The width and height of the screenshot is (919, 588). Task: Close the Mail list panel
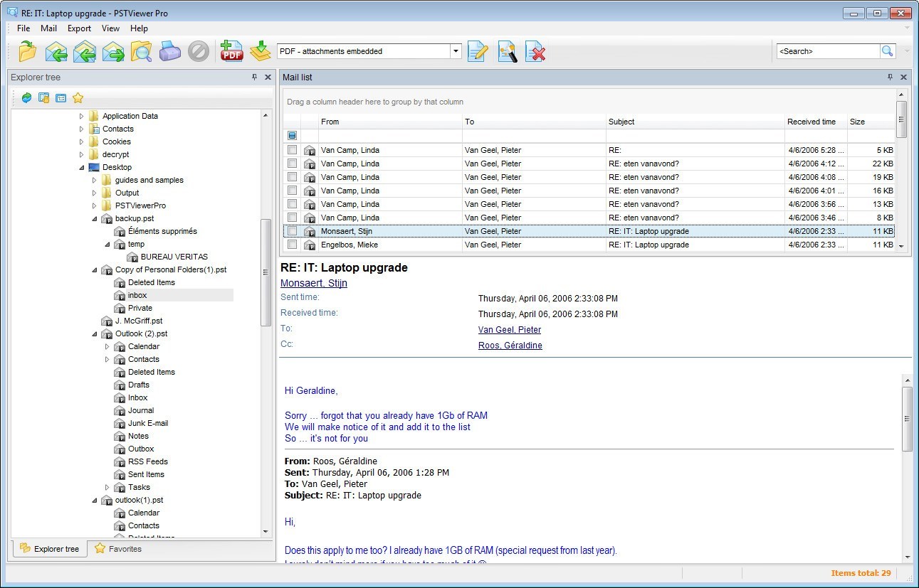[x=903, y=77]
